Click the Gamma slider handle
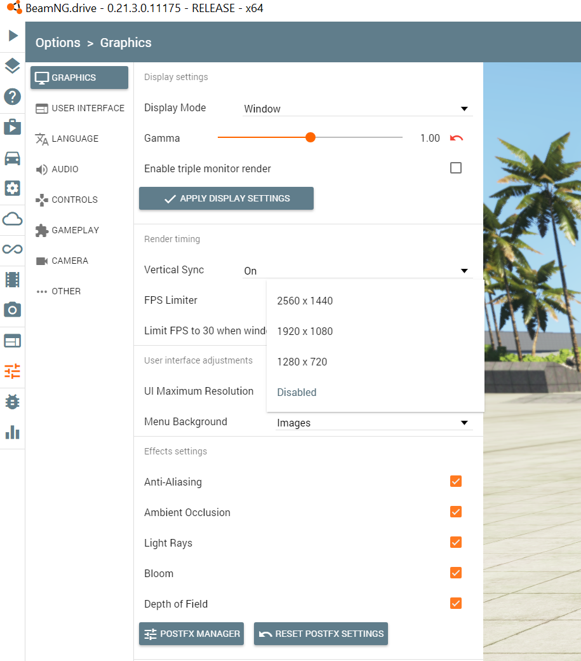The image size is (581, 661). 311,137
